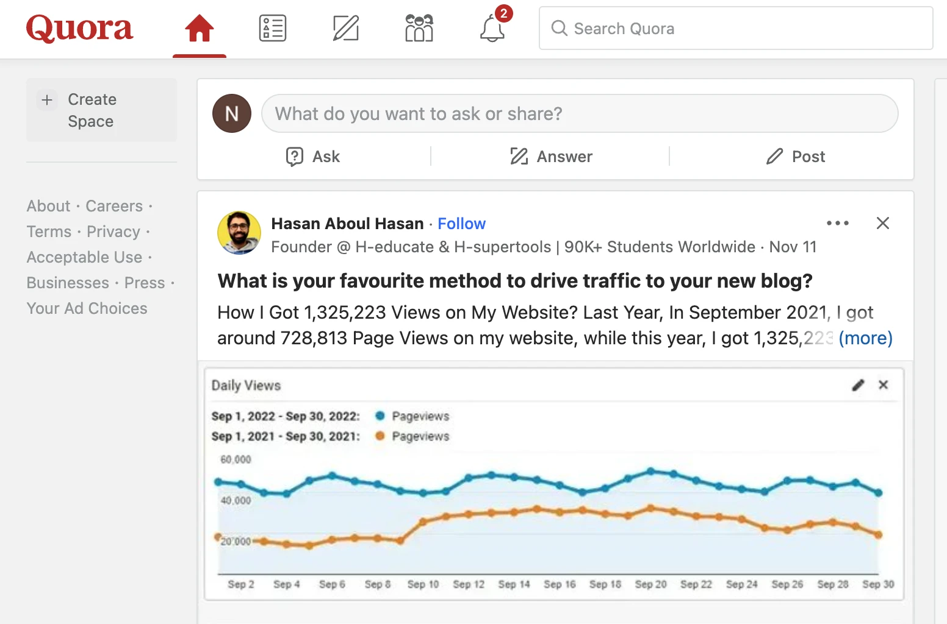Dismiss the Daily Views chart

click(883, 385)
